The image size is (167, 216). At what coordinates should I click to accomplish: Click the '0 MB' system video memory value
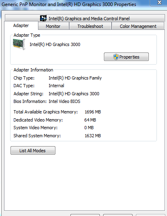click(89, 128)
